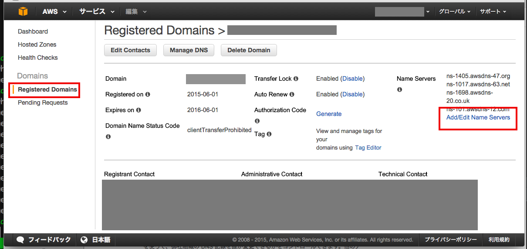The height and width of the screenshot is (249, 527).
Task: Click Registered Domains breadcrumb heading
Action: pos(159,31)
